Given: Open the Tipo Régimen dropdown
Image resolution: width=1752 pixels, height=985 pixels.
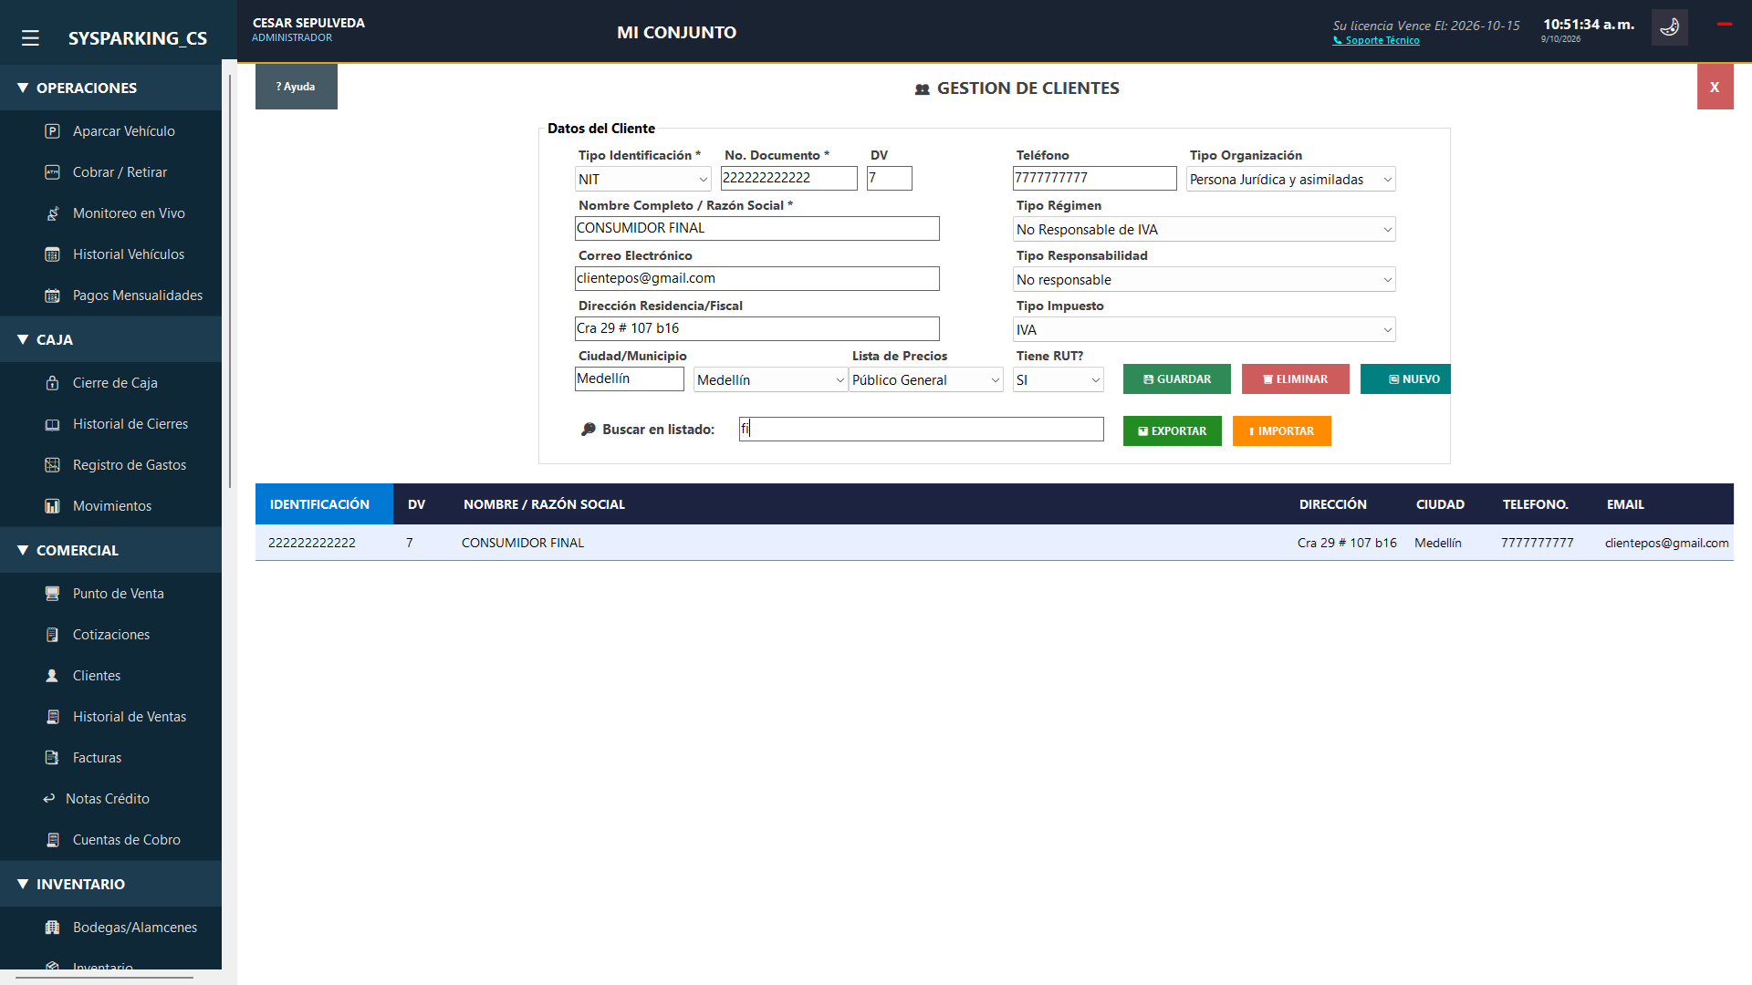Looking at the screenshot, I should point(1204,230).
